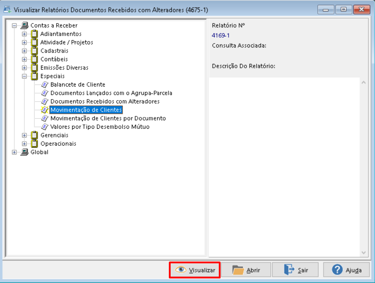Expand the Atividade / Projetos folder
Viewport: 375px width, 283px height.
[24, 42]
